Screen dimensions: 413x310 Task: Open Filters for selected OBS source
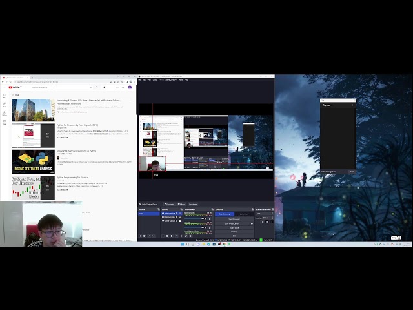(x=181, y=204)
